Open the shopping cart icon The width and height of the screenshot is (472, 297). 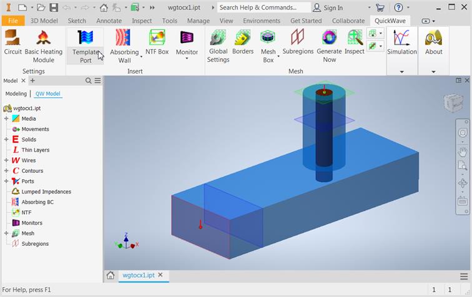click(380, 7)
